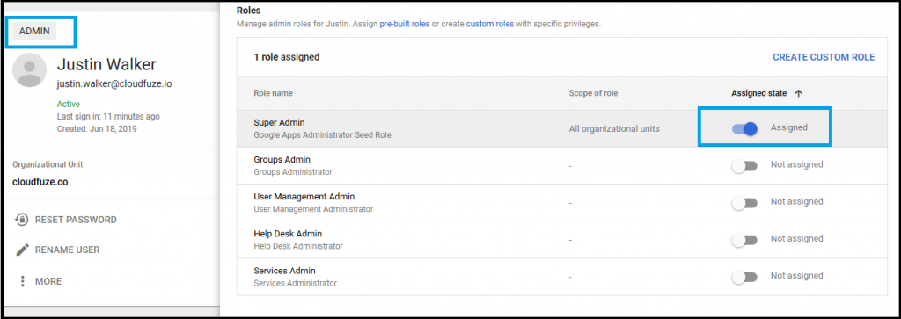Click the Create Custom Role button
The image size is (901, 319).
point(824,57)
